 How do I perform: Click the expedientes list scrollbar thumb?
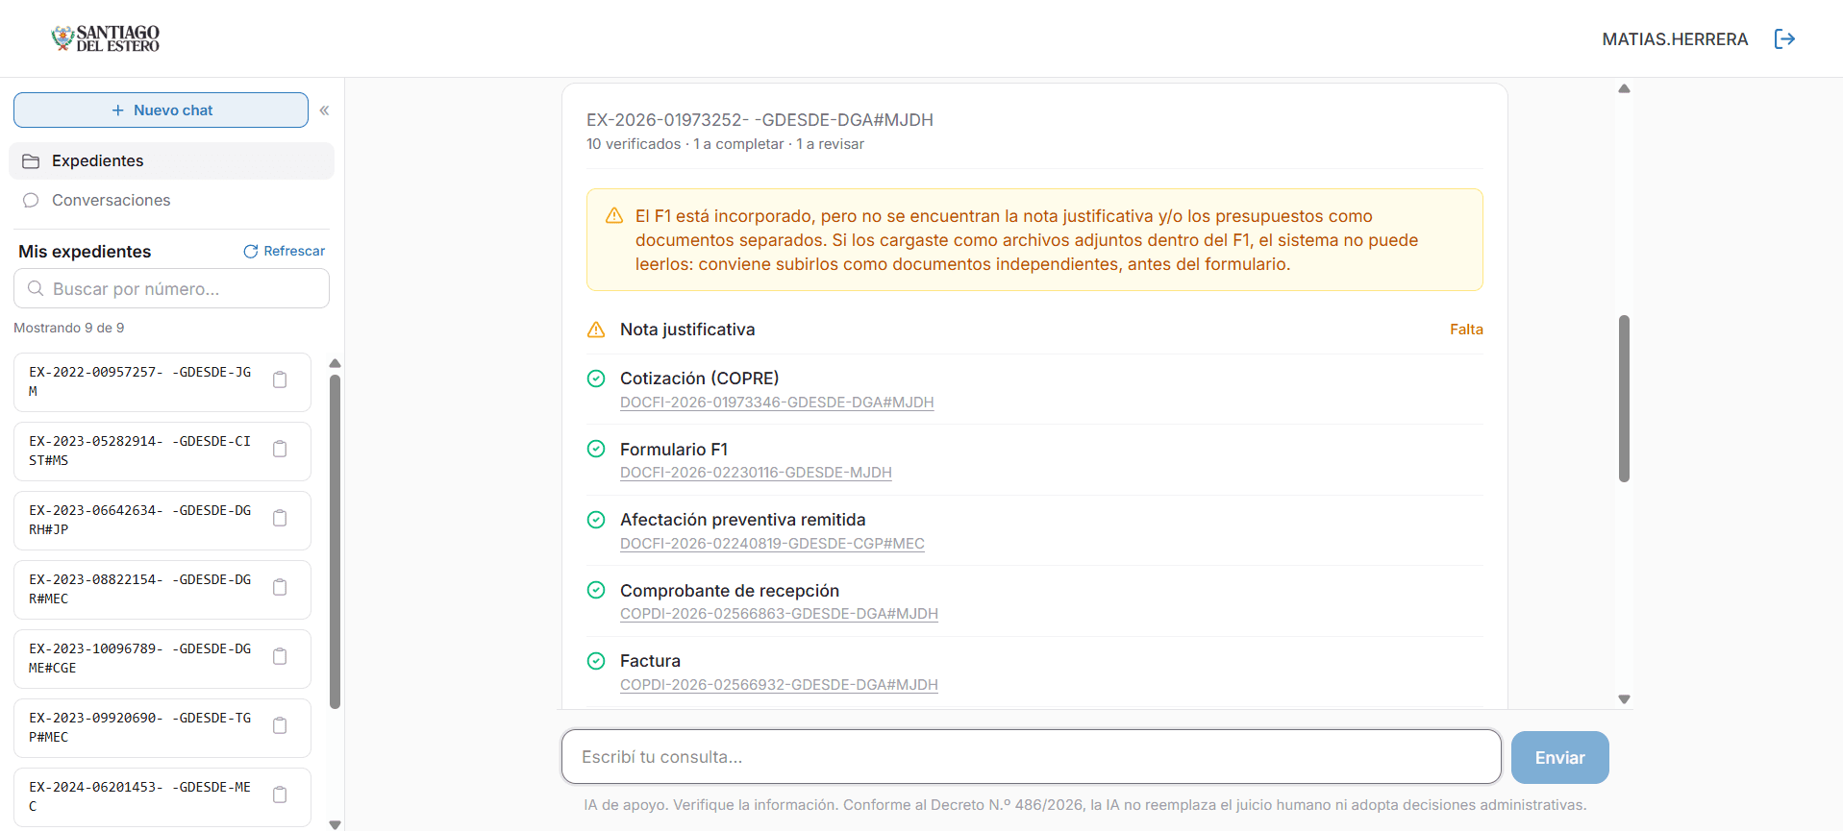tap(335, 542)
